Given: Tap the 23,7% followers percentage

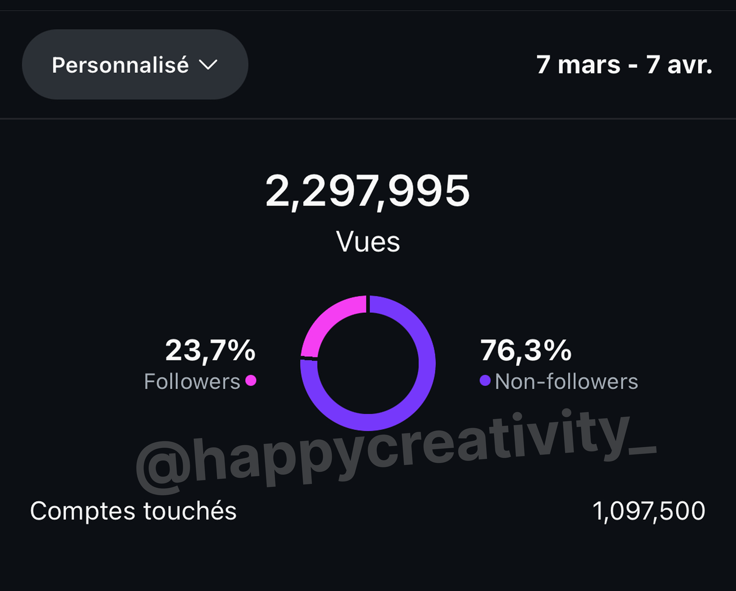Looking at the screenshot, I should tap(210, 350).
